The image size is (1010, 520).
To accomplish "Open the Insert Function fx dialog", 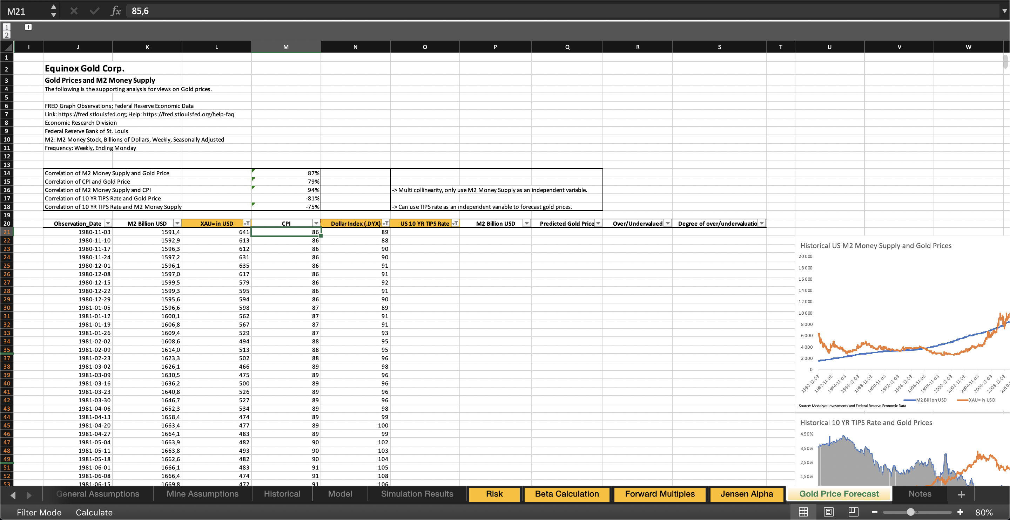I will click(116, 11).
